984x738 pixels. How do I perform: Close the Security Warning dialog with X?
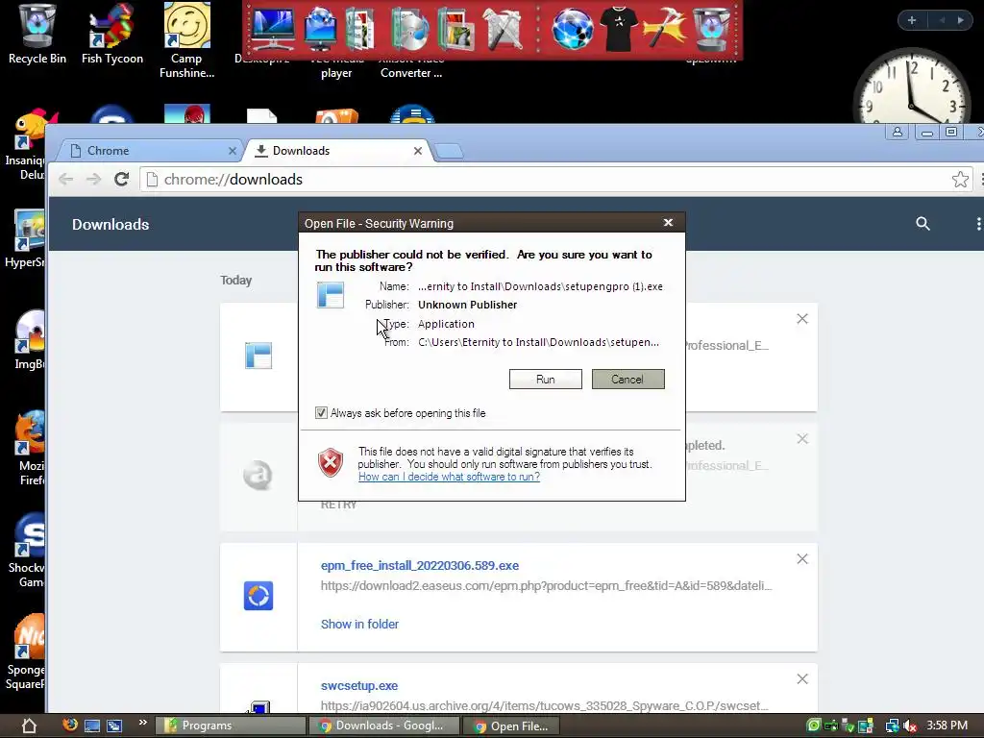coord(669,223)
